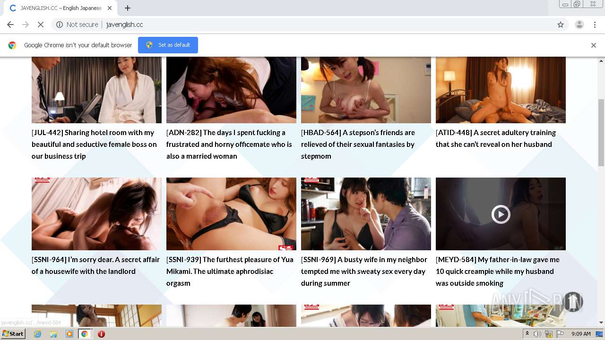Screen dimensions: 605x340
Task: Click the scroll-to-top arrow button
Action: 573,302
